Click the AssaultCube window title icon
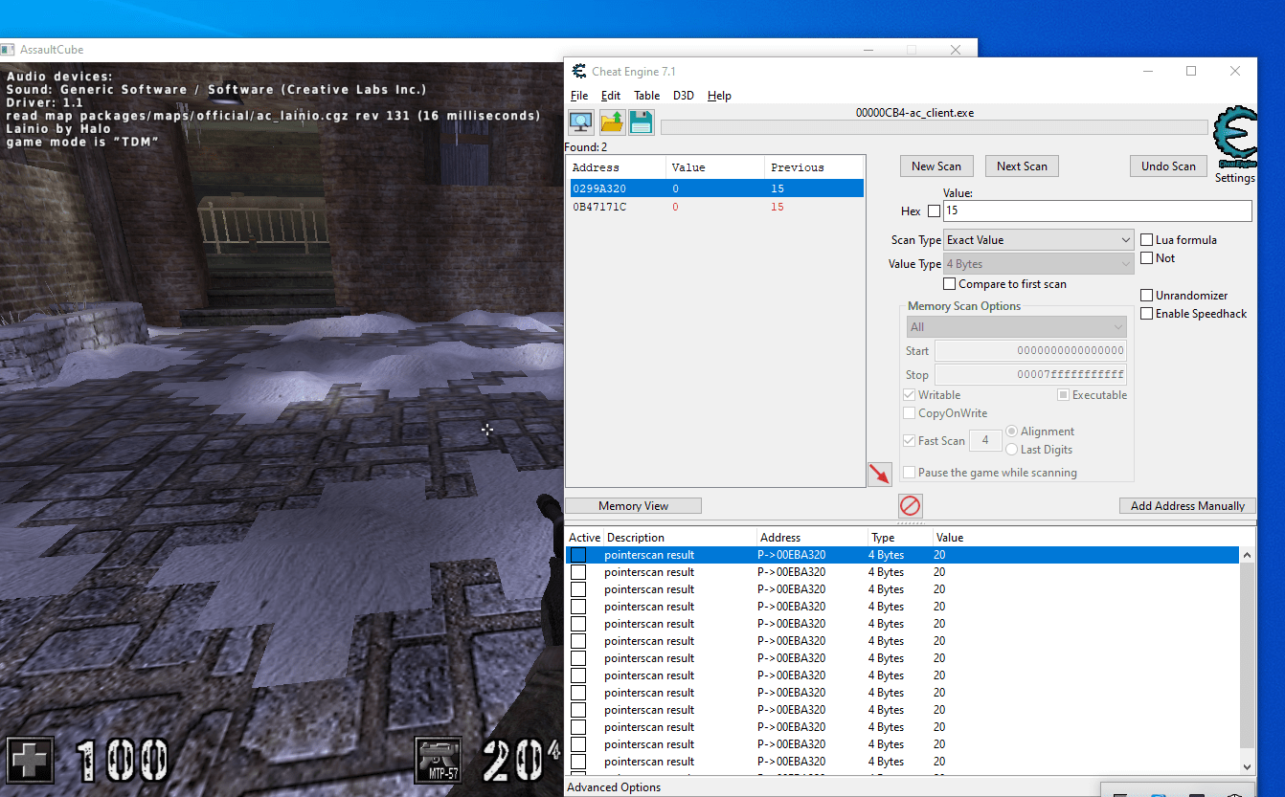Image resolution: width=1285 pixels, height=797 pixels. pyautogui.click(x=7, y=49)
